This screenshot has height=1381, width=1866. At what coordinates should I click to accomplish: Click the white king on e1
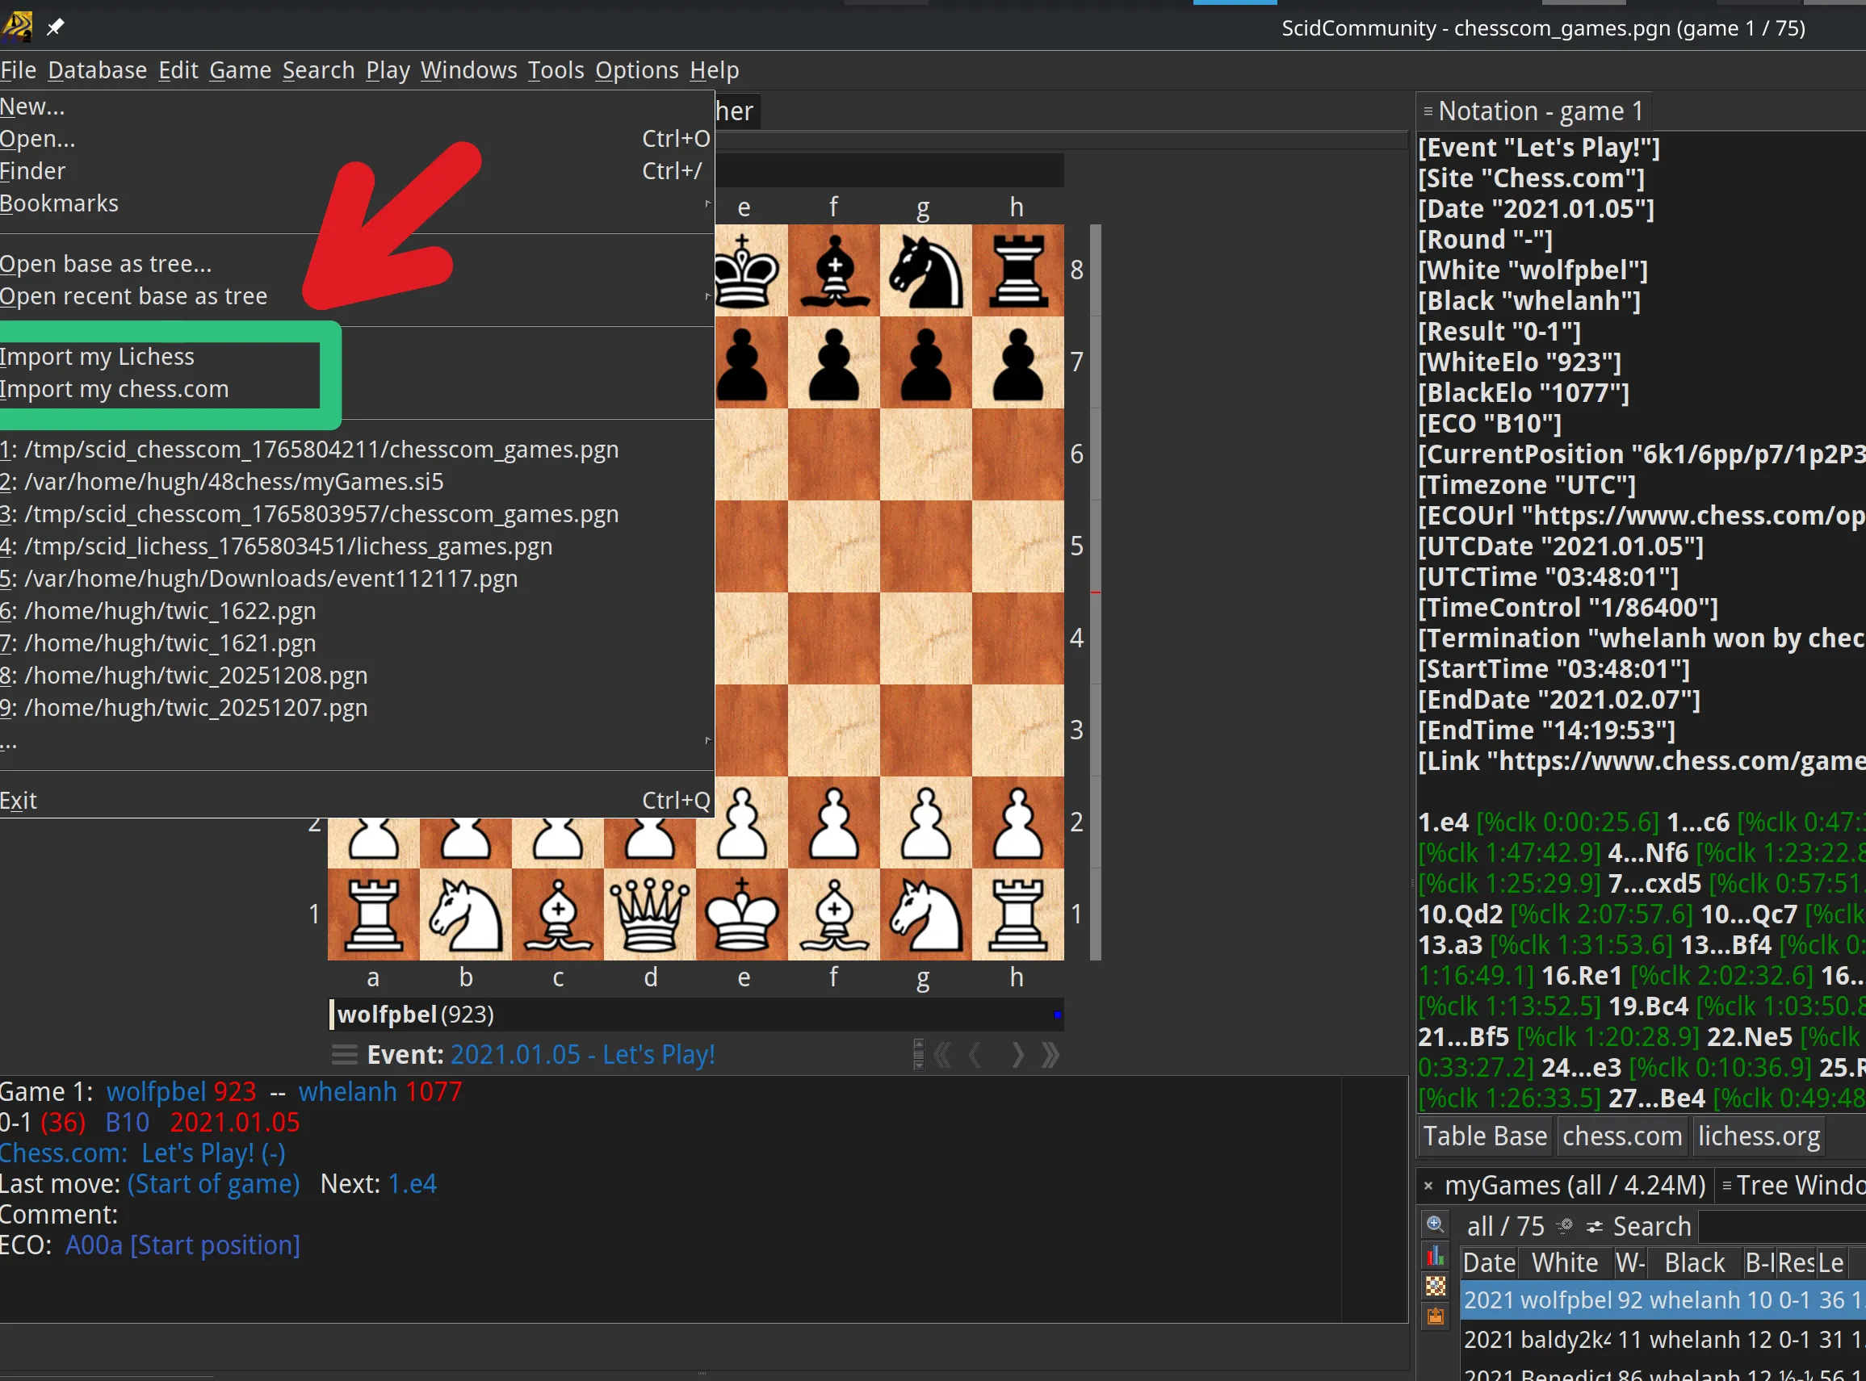[x=742, y=914]
